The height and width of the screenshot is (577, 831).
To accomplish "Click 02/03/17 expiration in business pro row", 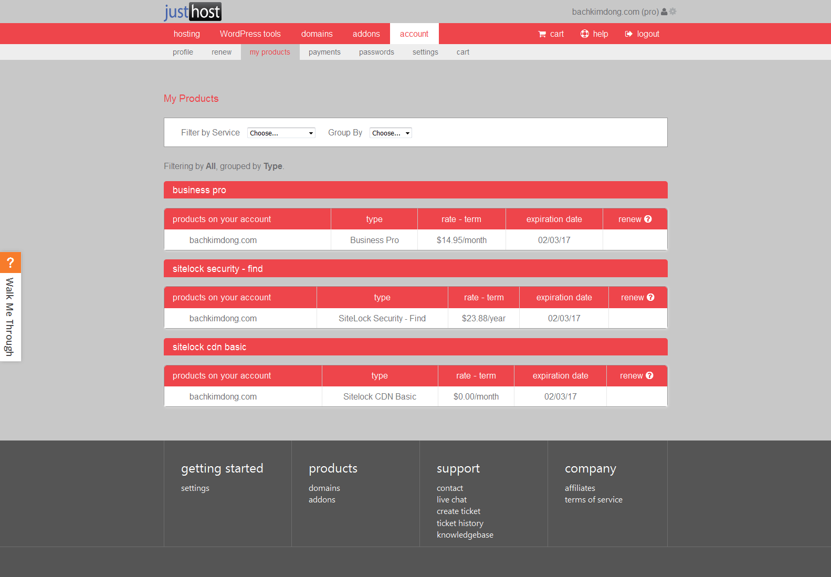I will (x=554, y=240).
